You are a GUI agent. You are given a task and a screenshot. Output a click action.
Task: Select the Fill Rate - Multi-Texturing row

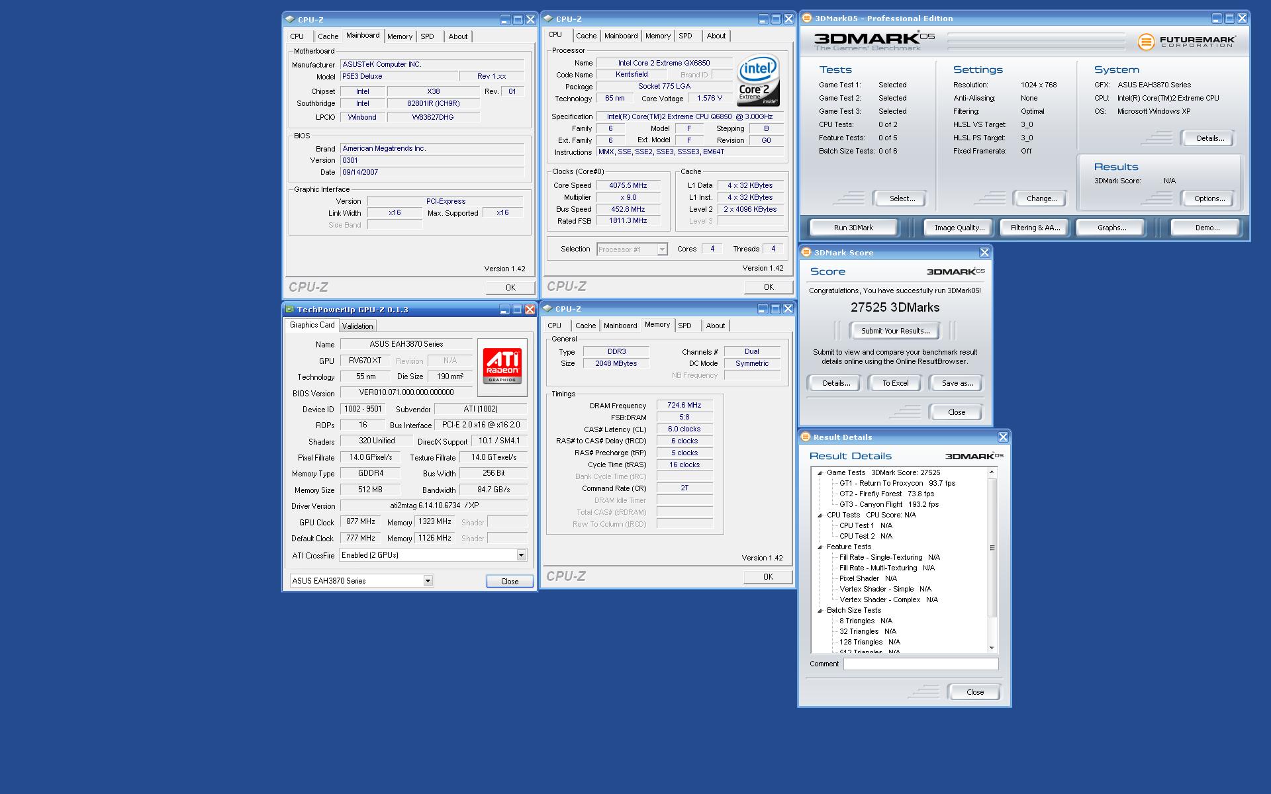(887, 568)
